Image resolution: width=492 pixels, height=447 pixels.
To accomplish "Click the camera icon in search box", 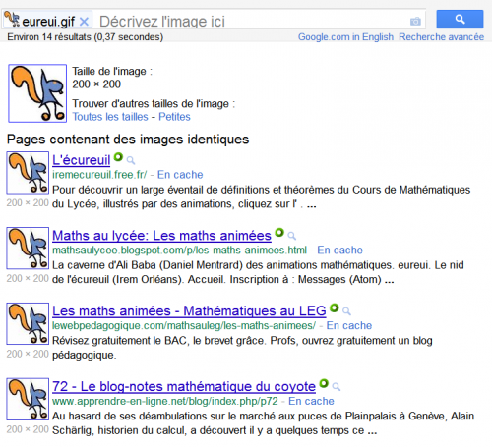I will (x=415, y=22).
